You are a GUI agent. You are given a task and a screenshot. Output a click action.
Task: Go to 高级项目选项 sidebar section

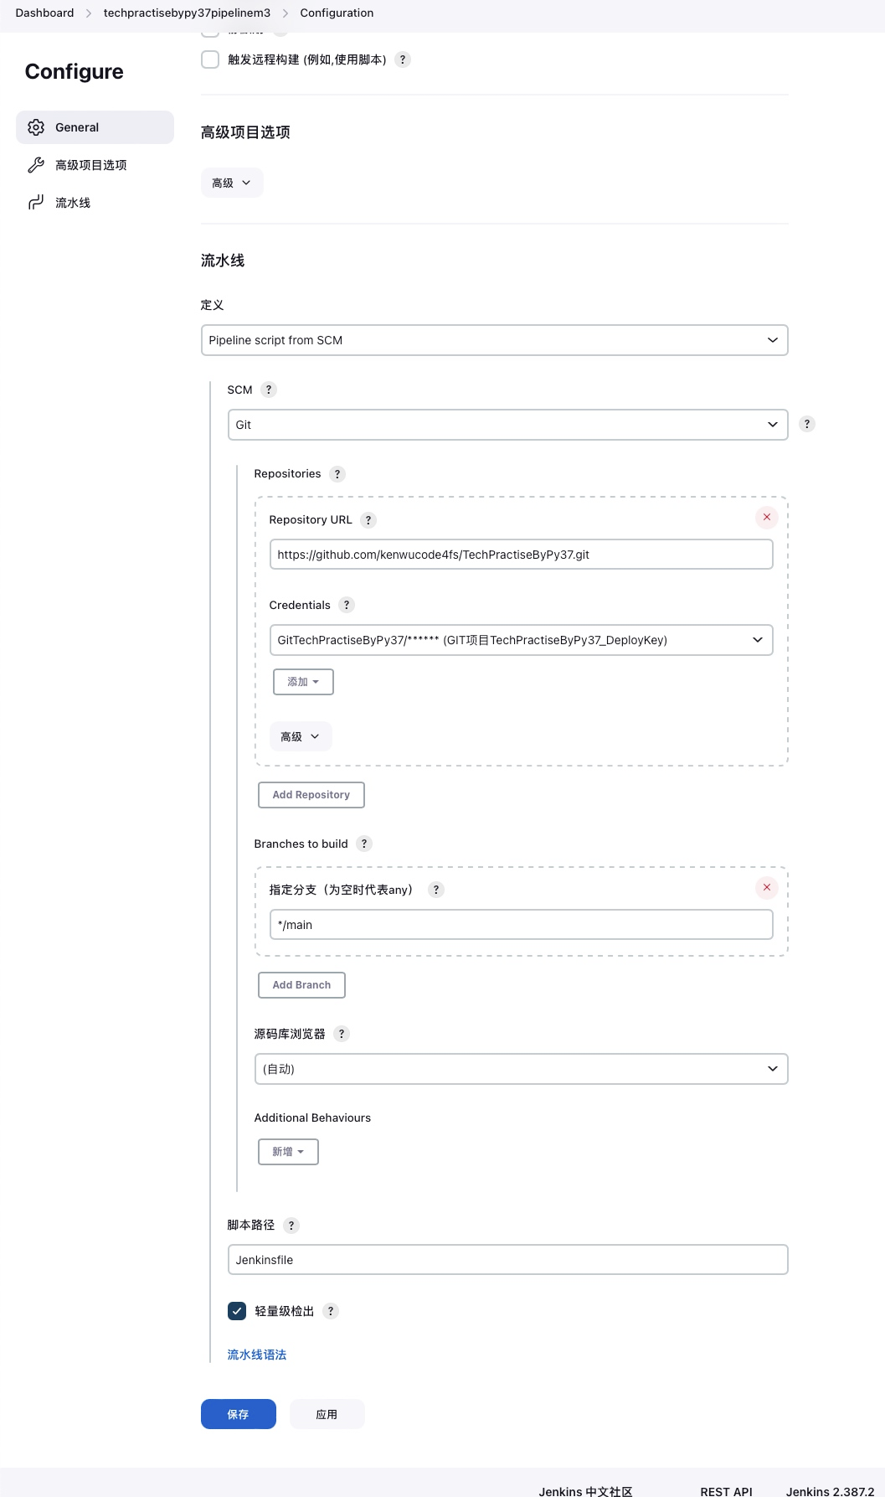coord(90,165)
